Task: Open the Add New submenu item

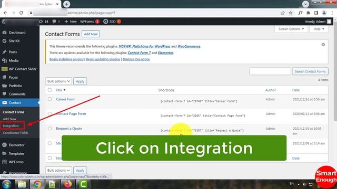Action: point(9,119)
